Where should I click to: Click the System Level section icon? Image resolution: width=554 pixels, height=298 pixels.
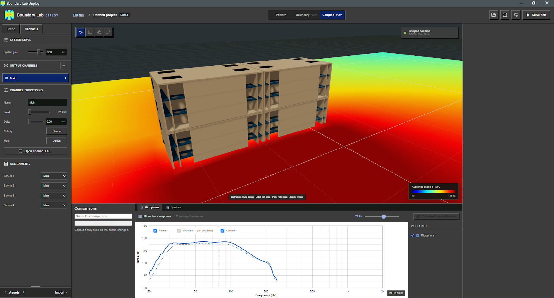[6, 40]
